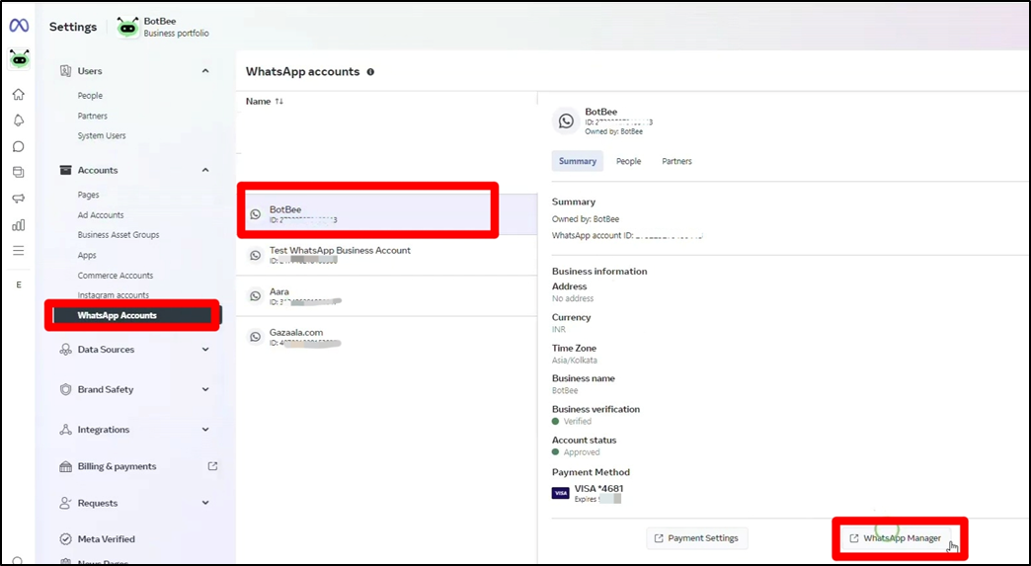Image resolution: width=1031 pixels, height=566 pixels.
Task: Select Test WhatsApp Business Account row
Action: [340, 255]
